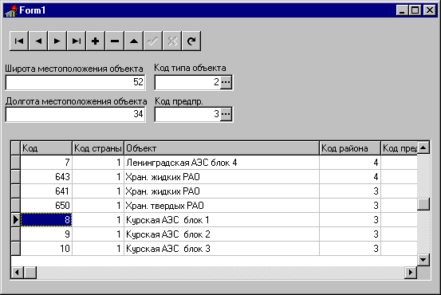
Task: Click the vertical scrollbar thumb in grid
Action: [x=423, y=204]
